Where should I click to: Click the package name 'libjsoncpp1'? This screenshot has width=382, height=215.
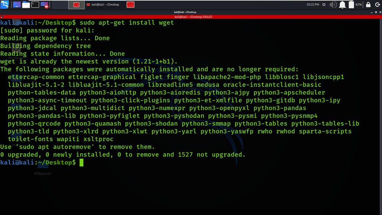[x=323, y=77]
